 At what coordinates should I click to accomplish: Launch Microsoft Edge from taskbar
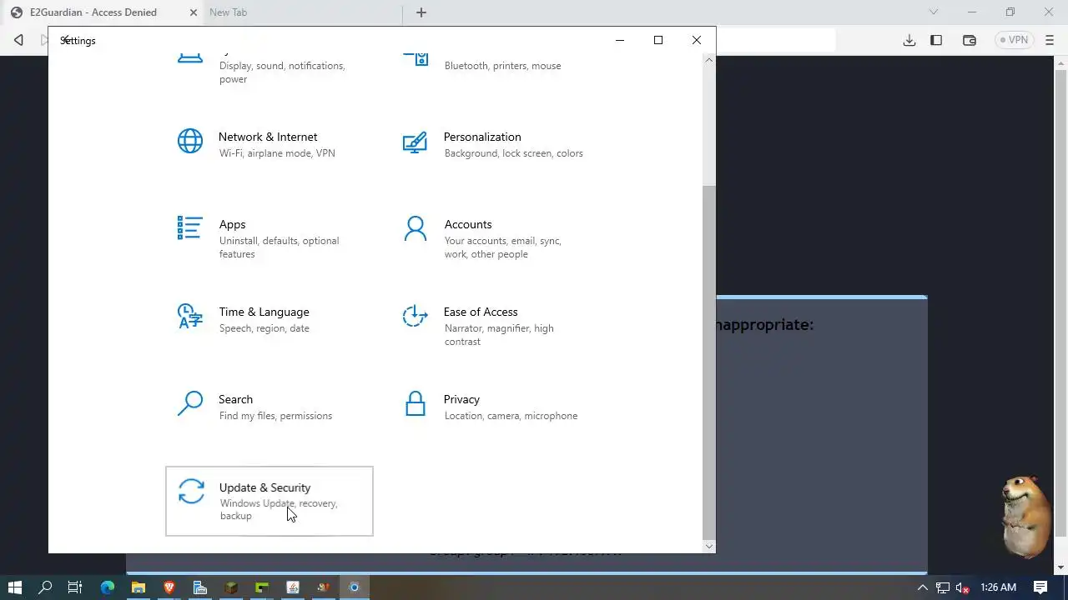tap(108, 587)
